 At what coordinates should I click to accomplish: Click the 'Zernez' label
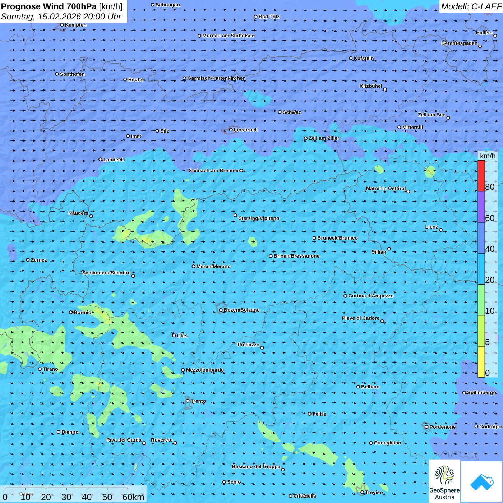tap(39, 260)
